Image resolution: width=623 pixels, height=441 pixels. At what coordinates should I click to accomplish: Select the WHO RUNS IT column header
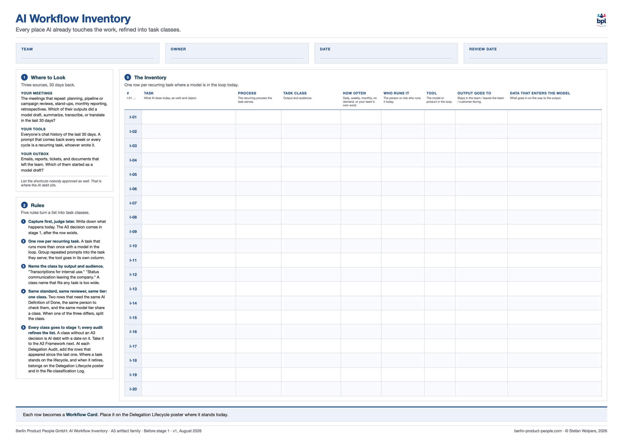pos(396,93)
